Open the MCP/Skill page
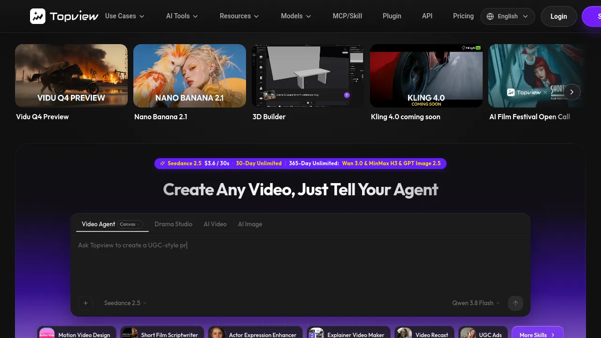 click(347, 16)
